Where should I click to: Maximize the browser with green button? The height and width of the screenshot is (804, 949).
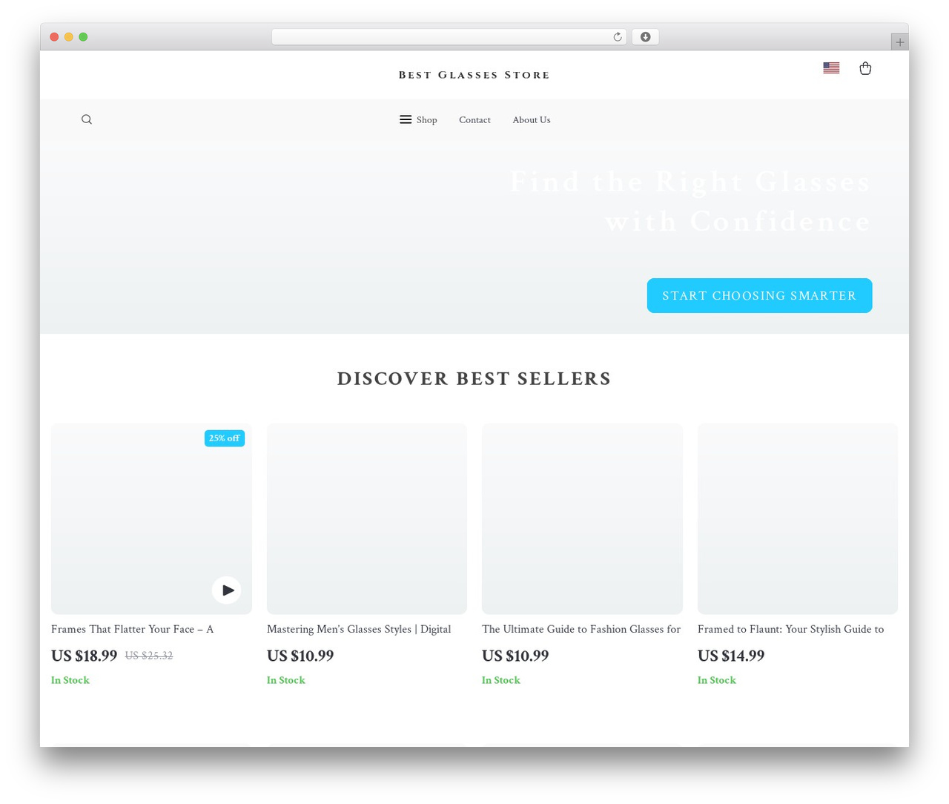(83, 37)
